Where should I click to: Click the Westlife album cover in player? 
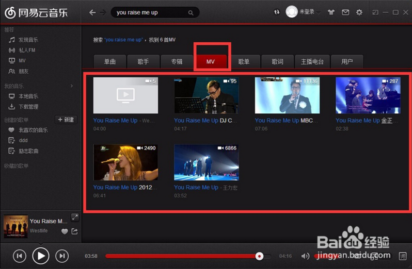click(x=15, y=227)
